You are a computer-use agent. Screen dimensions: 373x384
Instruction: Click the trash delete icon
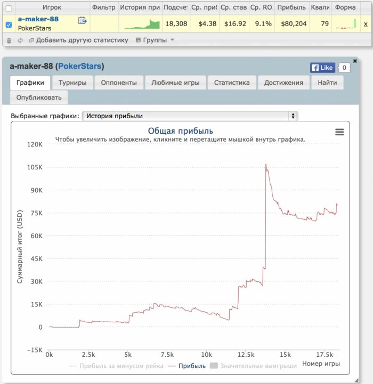coord(9,40)
